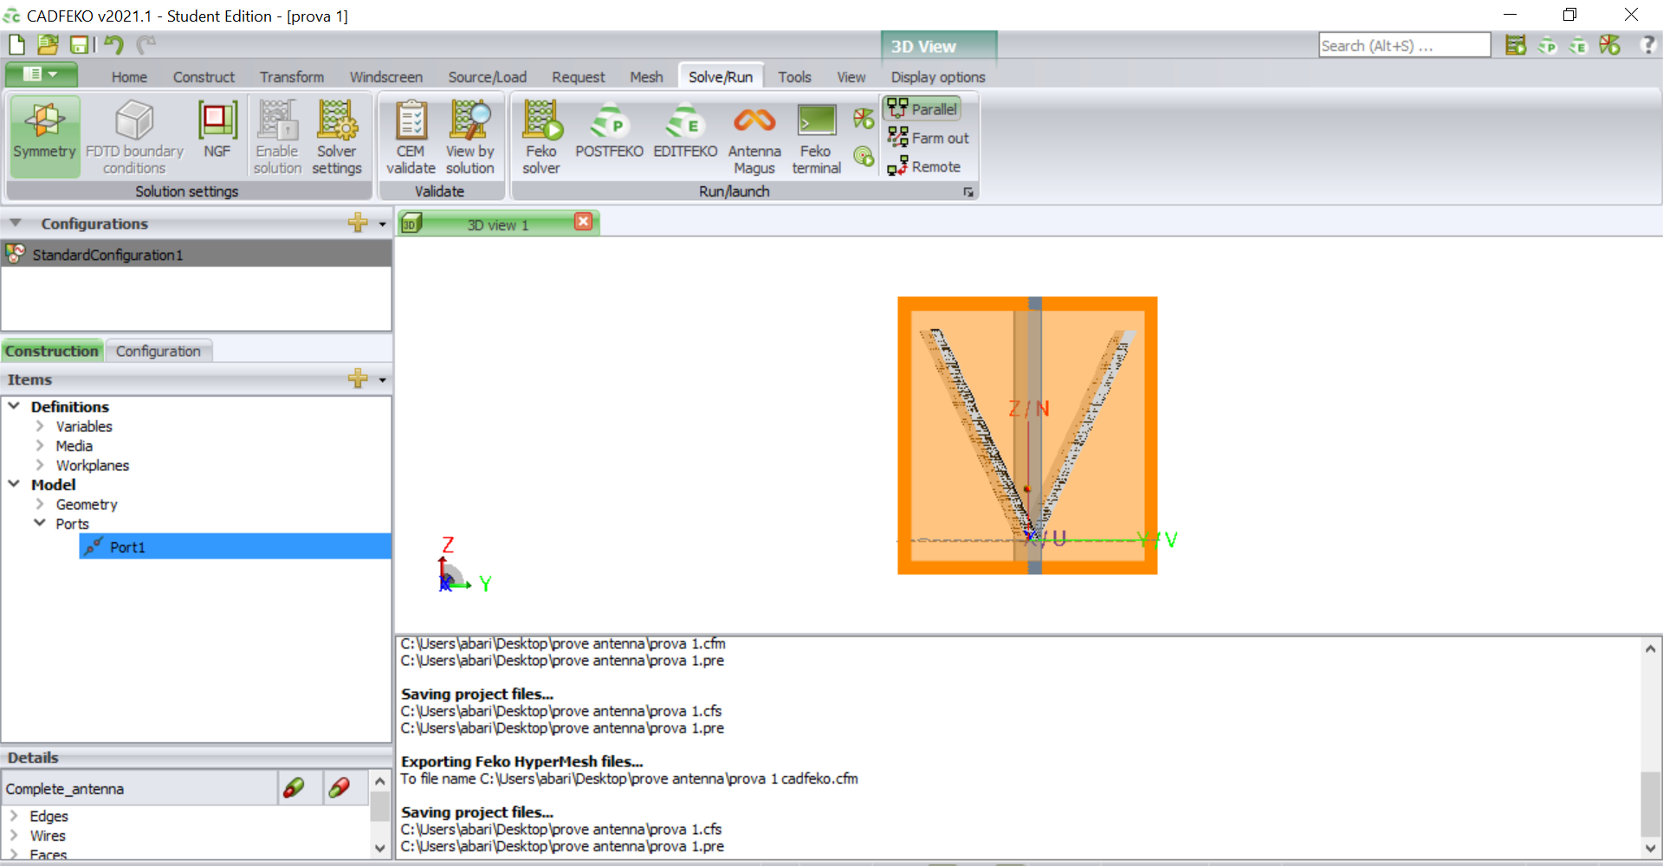This screenshot has width=1663, height=866.
Task: Save the model using the floppy disk icon
Action: click(x=79, y=44)
